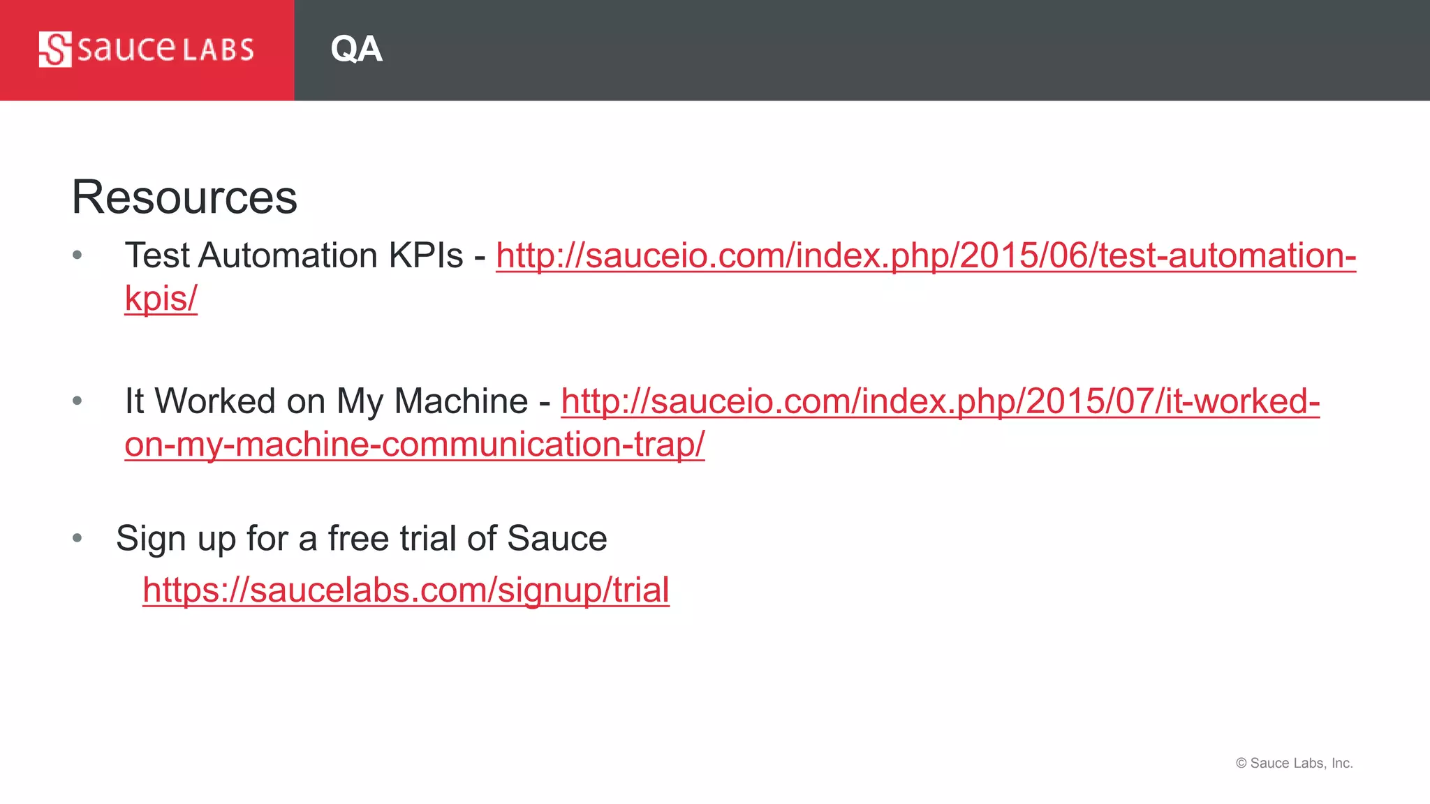Click the bullet before Sign up for a free trial
1430x804 pixels.
coord(78,538)
